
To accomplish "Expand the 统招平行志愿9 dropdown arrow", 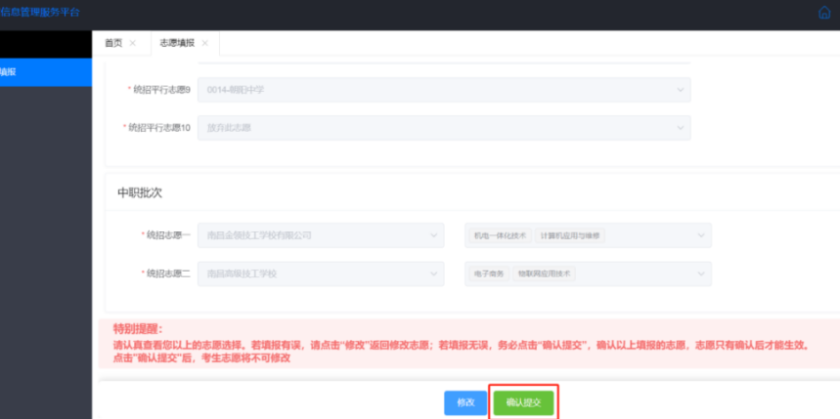I will pyautogui.click(x=680, y=90).
